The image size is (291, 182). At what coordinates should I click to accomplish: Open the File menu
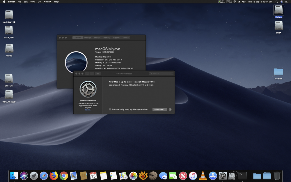(19, 2)
